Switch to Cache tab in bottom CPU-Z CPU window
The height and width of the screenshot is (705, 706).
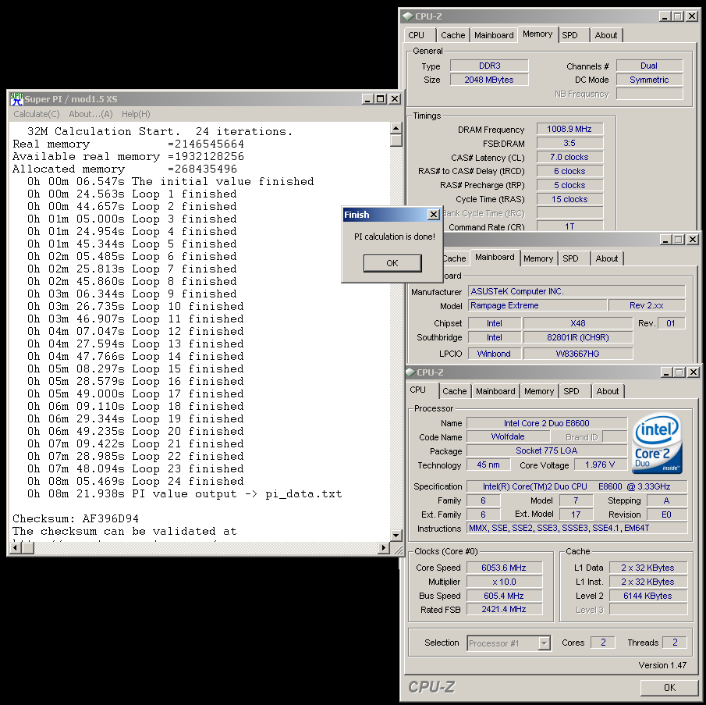click(455, 391)
